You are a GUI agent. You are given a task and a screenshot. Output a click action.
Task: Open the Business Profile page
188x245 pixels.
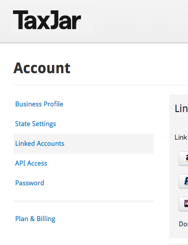[x=39, y=104]
